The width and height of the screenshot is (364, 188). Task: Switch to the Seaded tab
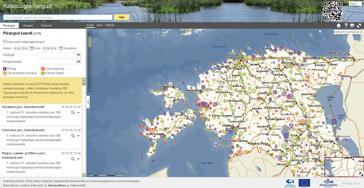(x=28, y=26)
